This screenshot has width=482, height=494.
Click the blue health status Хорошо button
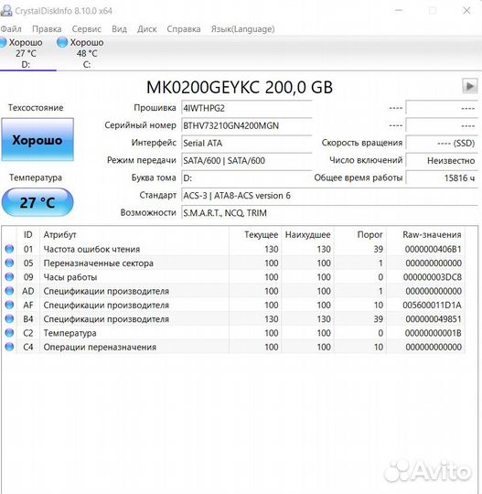(x=37, y=140)
